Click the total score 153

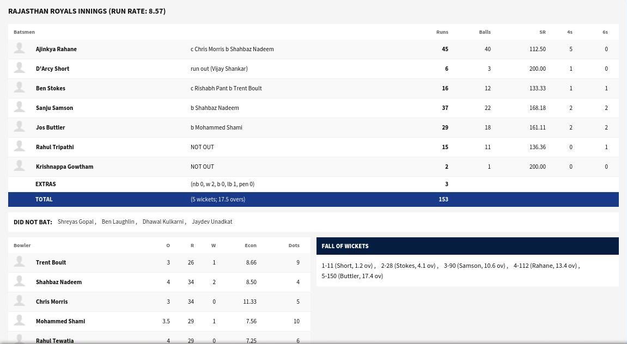[x=443, y=199]
